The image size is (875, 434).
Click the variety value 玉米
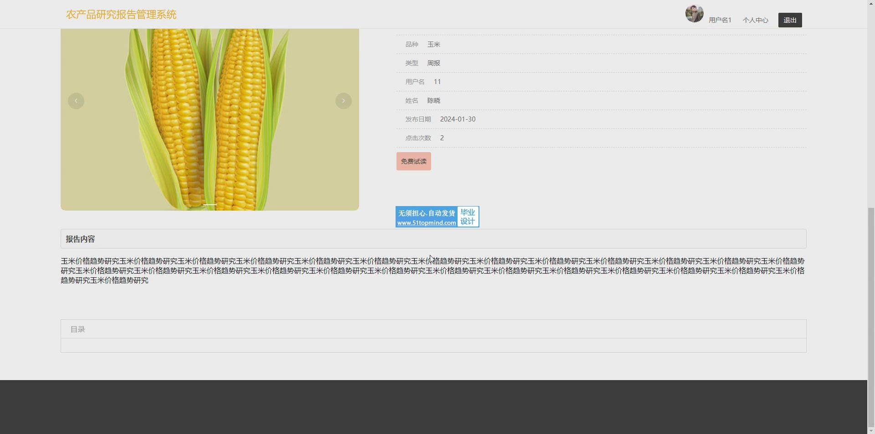434,44
